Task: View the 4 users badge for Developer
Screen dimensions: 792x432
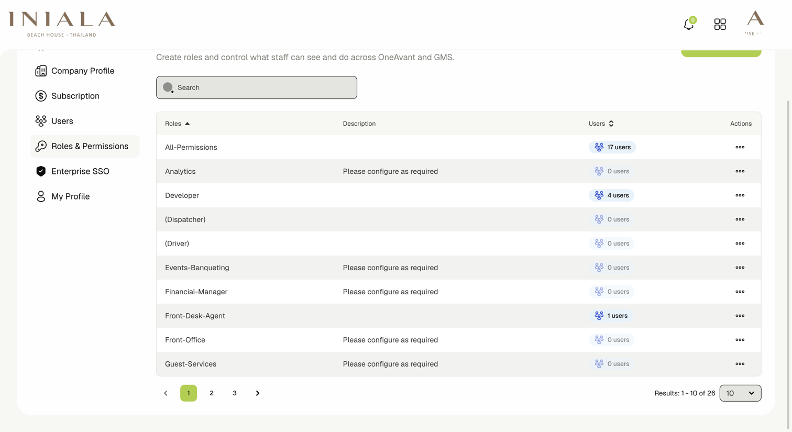Action: point(611,195)
